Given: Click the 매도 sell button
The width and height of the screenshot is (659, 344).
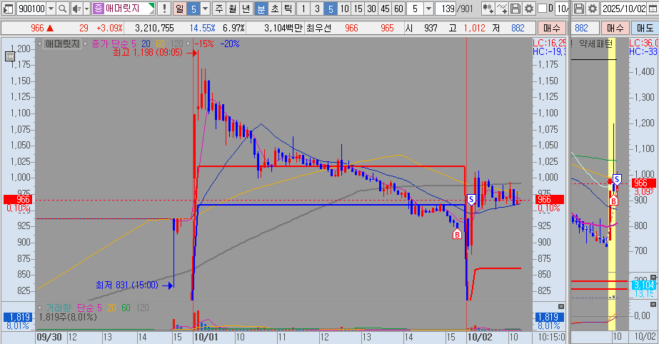Looking at the screenshot, I should [644, 28].
